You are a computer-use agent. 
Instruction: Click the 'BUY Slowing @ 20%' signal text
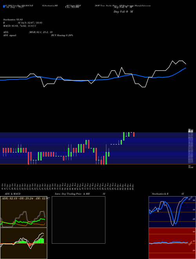[62, 35]
